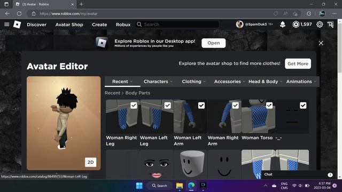Uncheck the Woman Left Leg checkbox
The height and width of the screenshot is (192, 342).
(x=167, y=106)
